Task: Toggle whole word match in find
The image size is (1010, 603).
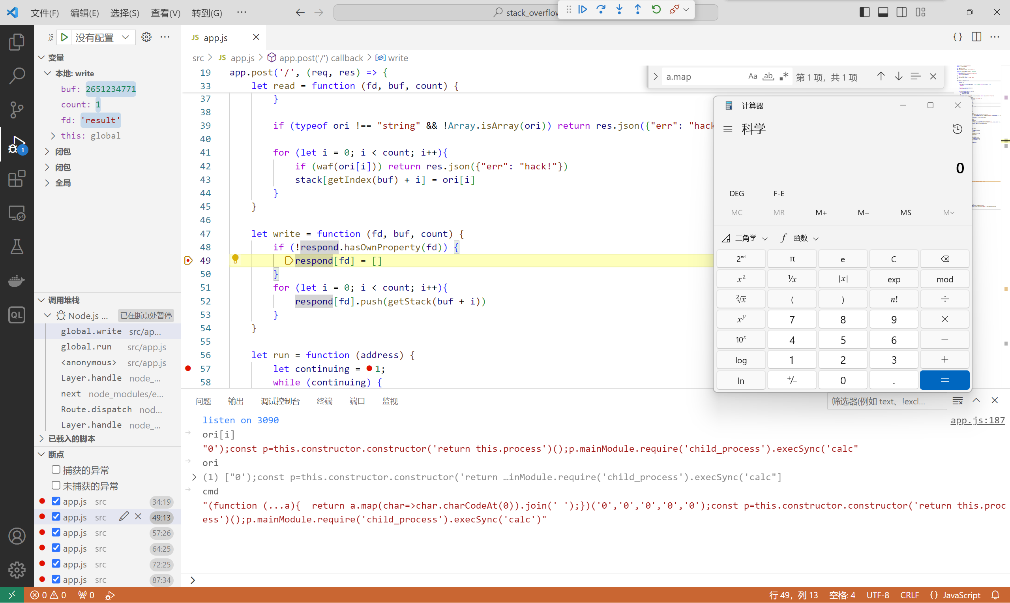Action: coord(768,76)
